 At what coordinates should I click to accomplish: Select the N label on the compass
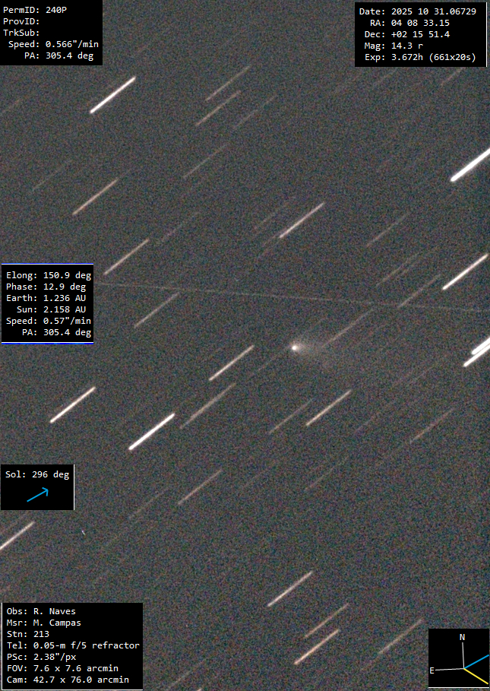461,637
